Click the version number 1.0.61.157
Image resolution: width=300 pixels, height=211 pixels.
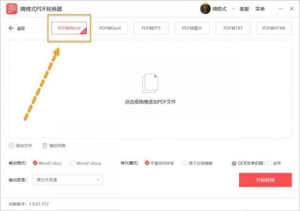(39, 204)
